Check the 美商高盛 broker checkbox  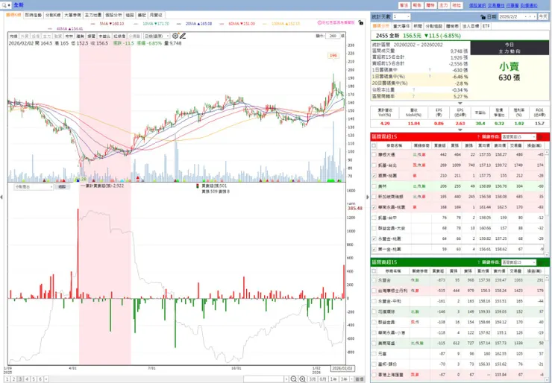point(374,344)
